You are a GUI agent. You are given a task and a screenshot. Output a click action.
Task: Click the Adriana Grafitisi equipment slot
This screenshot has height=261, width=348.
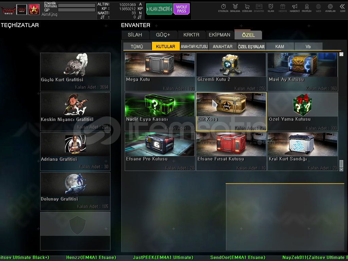[75, 151]
